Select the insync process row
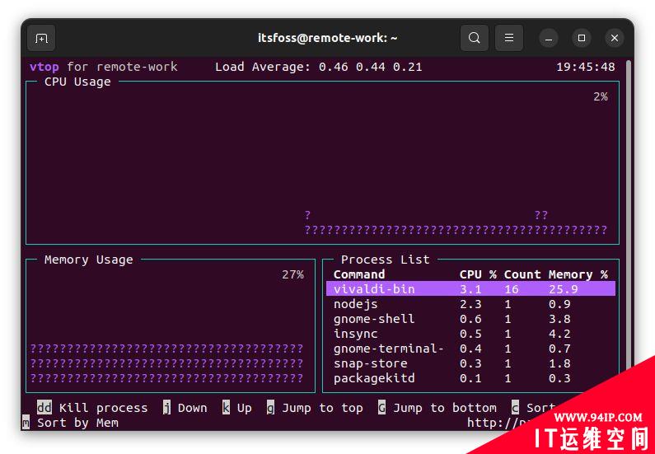The width and height of the screenshot is (655, 454). 470,334
